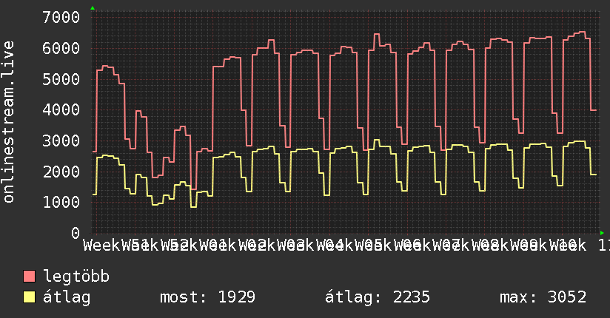Image resolution: width=610 pixels, height=318 pixels.
Task: Click the yellow swatch's átlag legend label
Action: (x=67, y=297)
